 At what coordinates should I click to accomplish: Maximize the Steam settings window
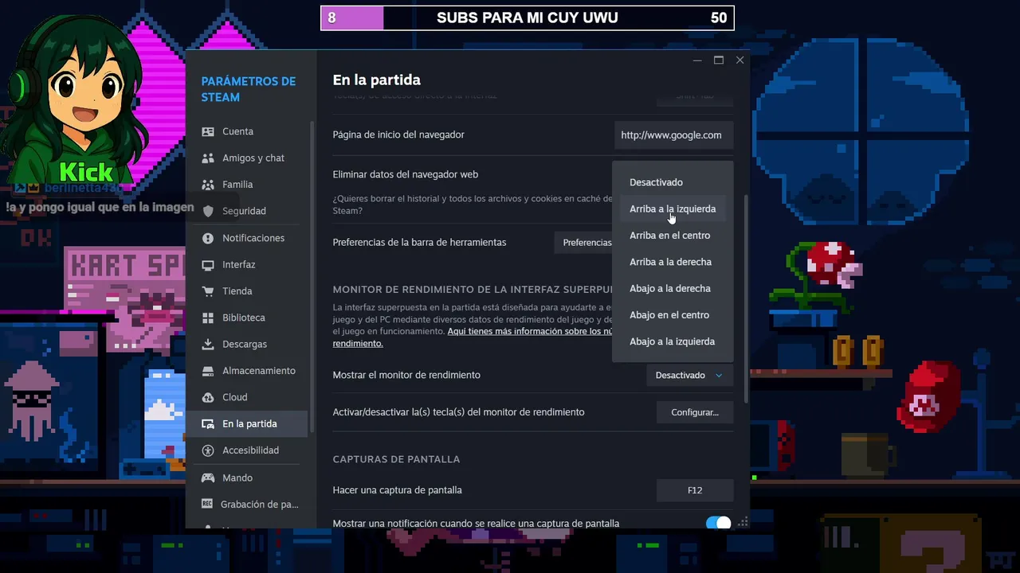[719, 60]
